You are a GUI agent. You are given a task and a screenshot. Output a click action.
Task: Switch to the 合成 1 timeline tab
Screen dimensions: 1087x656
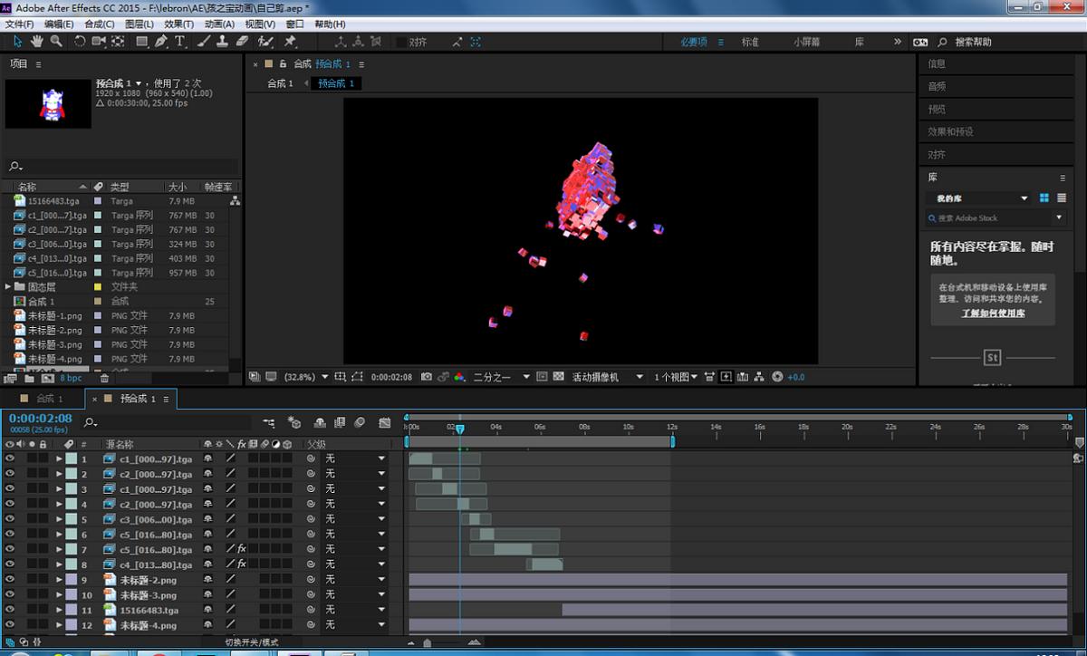[x=49, y=399]
